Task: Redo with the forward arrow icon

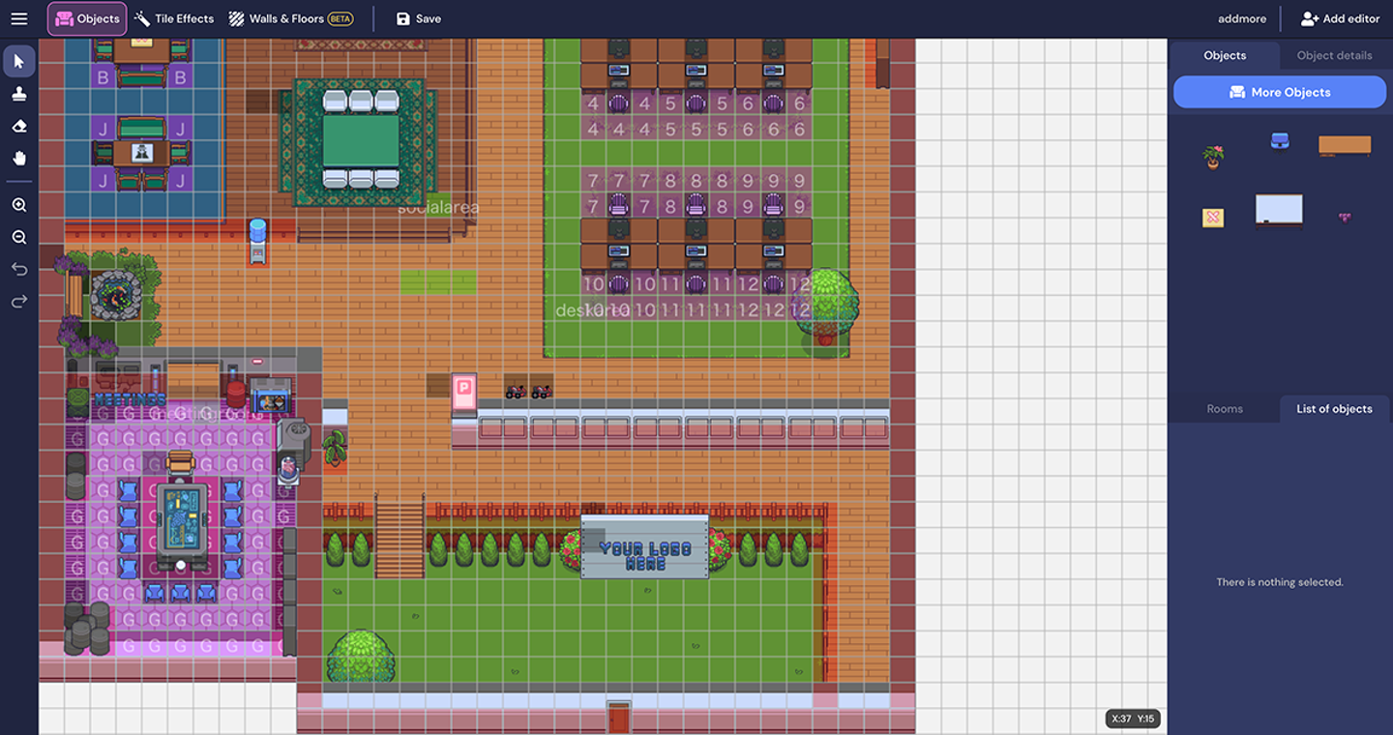Action: [x=19, y=302]
